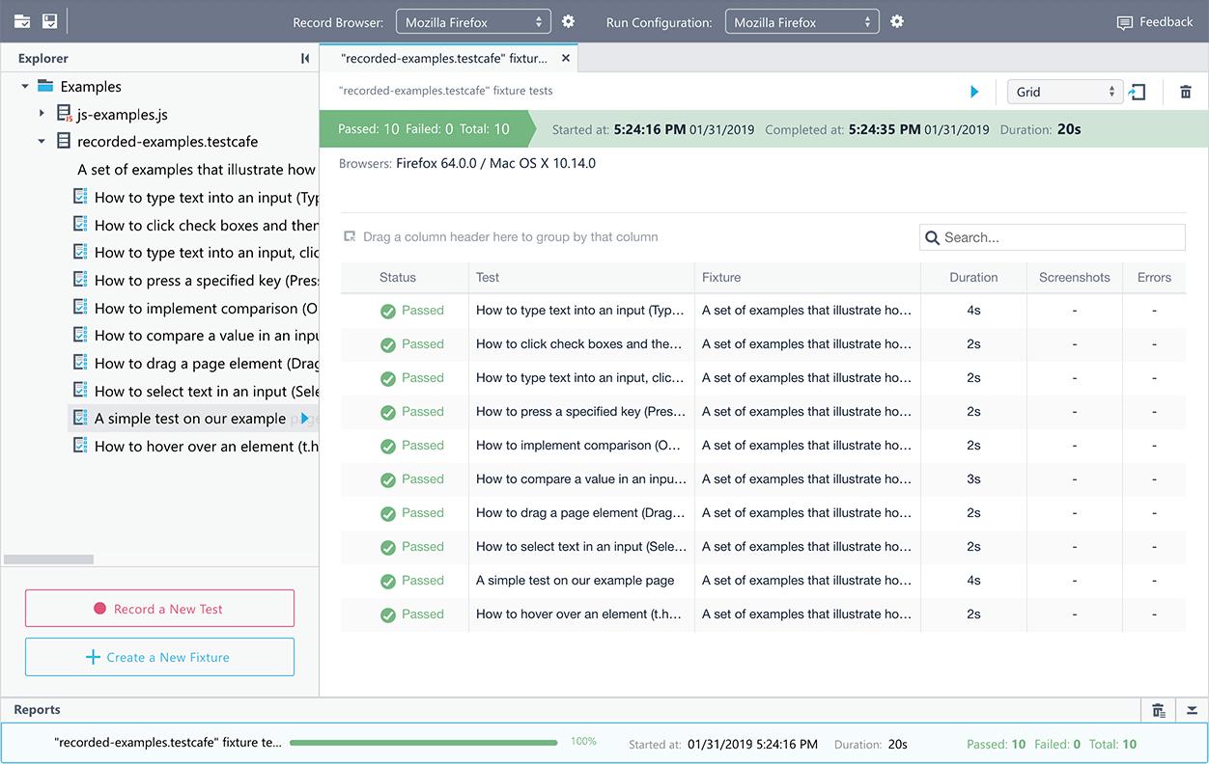The height and width of the screenshot is (764, 1209).
Task: Click the export report icon beside Grid
Action: click(1139, 92)
